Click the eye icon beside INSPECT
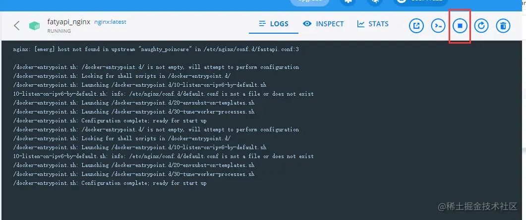 [x=307, y=24]
